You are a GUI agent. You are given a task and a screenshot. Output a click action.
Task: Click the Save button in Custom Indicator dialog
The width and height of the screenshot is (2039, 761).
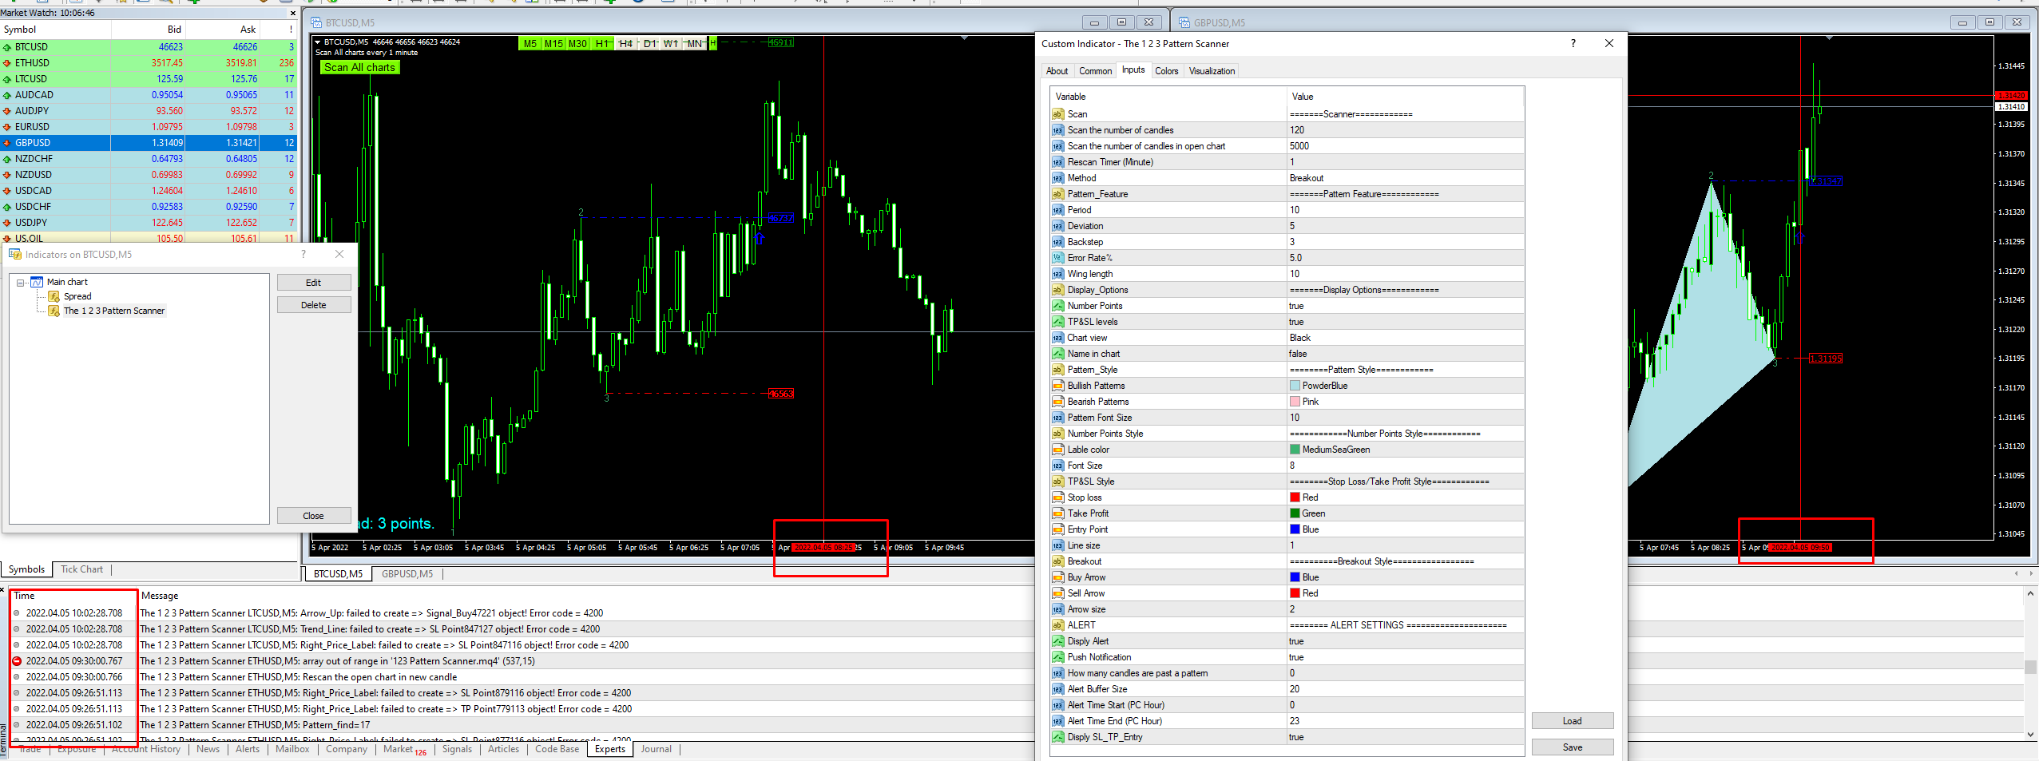pyautogui.click(x=1573, y=747)
